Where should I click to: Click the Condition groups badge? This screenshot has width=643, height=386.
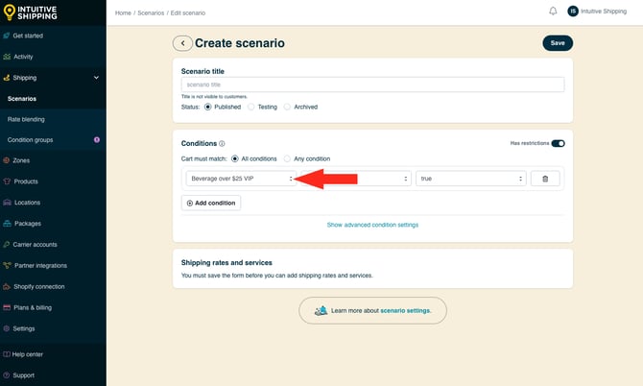coord(97,140)
